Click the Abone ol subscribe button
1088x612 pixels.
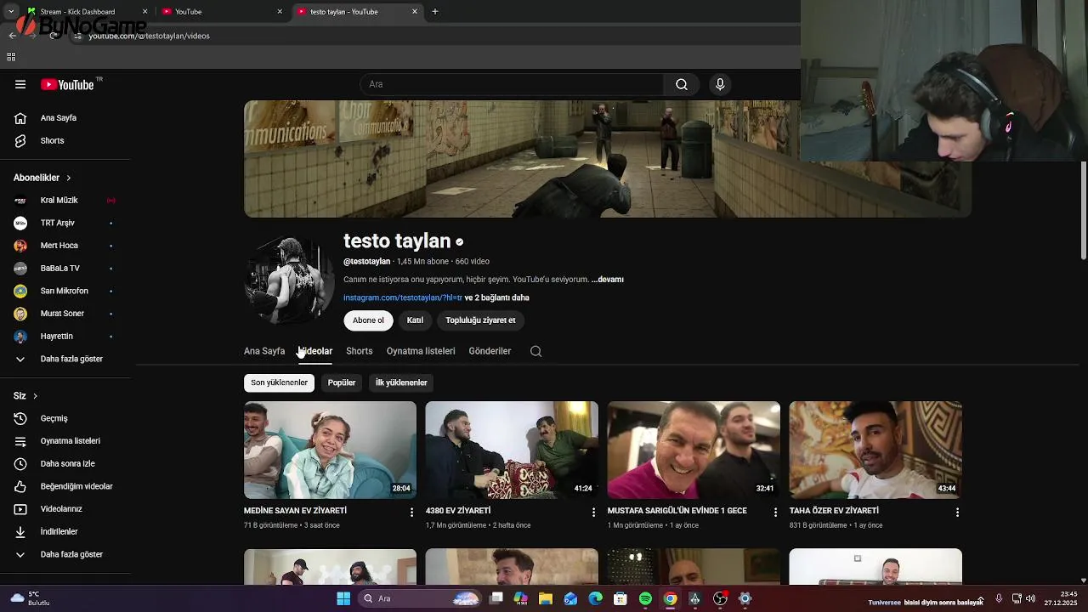[368, 320]
